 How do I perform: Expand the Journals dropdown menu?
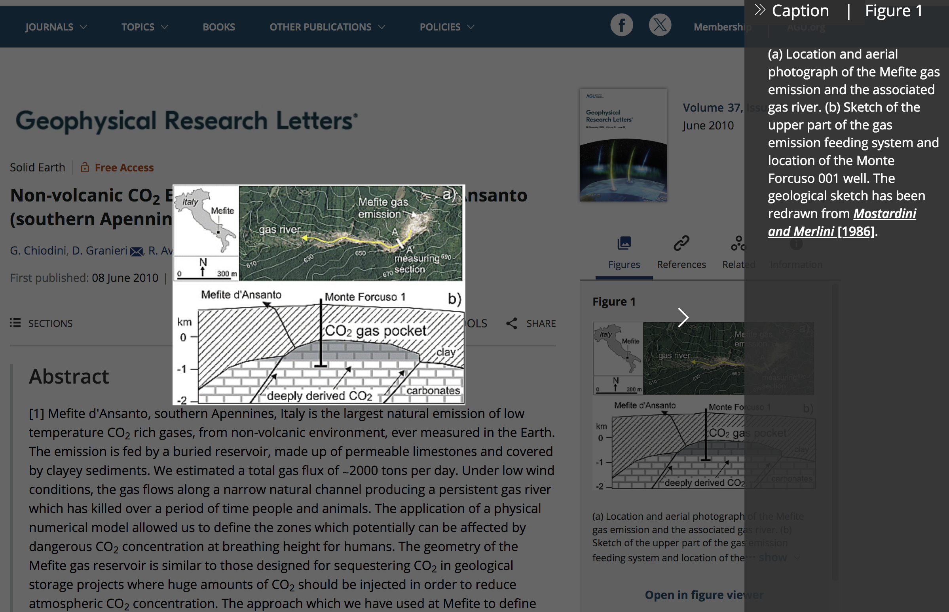(57, 27)
